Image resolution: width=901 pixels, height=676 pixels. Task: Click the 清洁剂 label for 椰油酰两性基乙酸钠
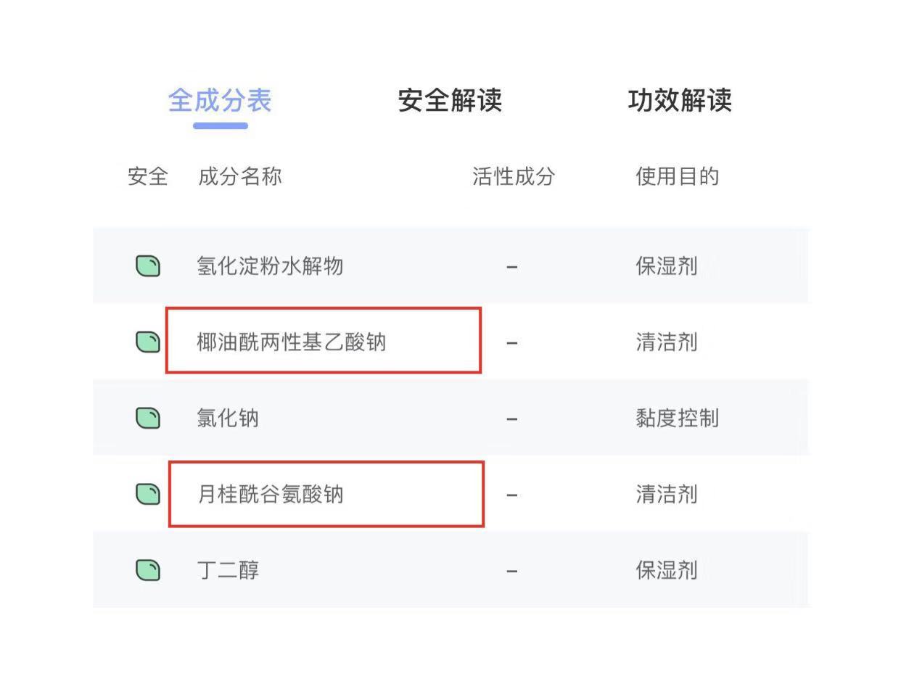[x=667, y=342]
